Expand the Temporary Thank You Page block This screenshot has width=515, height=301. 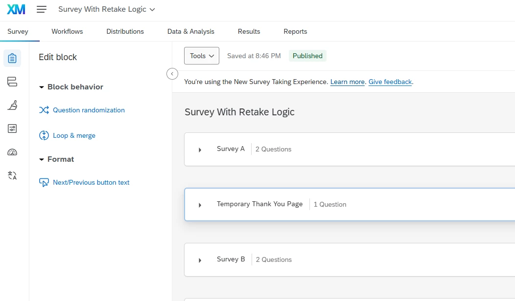200,205
